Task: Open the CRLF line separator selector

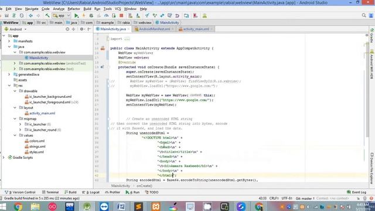Action: point(274,198)
